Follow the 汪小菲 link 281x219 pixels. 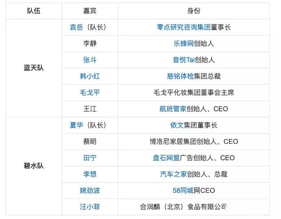89,207
